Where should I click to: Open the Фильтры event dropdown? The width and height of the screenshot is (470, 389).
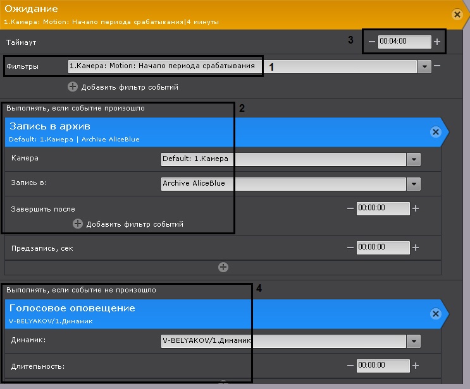tap(424, 66)
